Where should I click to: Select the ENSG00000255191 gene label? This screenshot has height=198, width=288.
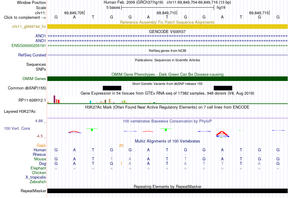point(29,45)
